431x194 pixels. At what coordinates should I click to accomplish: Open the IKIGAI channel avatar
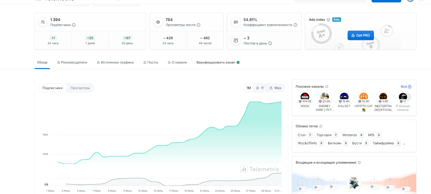click(x=305, y=97)
